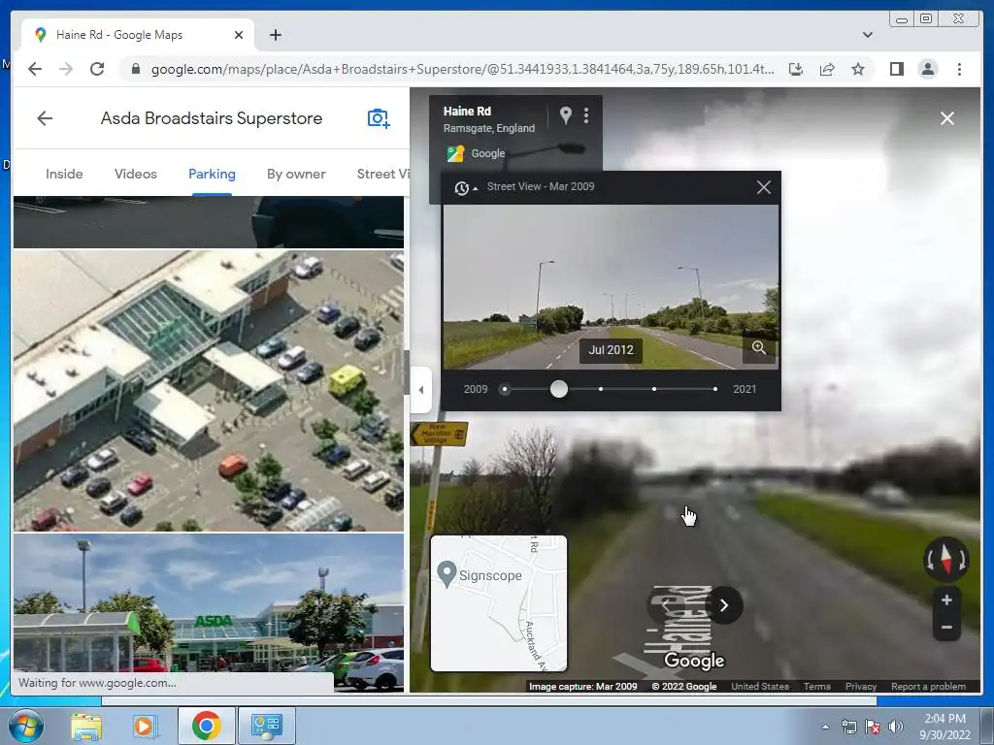This screenshot has height=745, width=994.
Task: Click the Google contributor name
Action: (x=488, y=153)
